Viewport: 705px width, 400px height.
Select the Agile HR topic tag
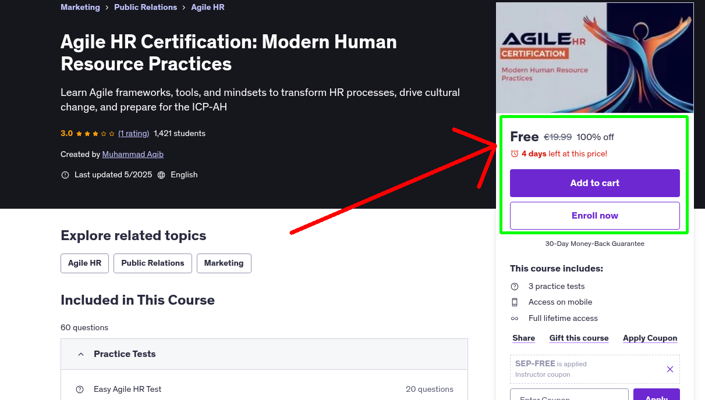click(84, 263)
